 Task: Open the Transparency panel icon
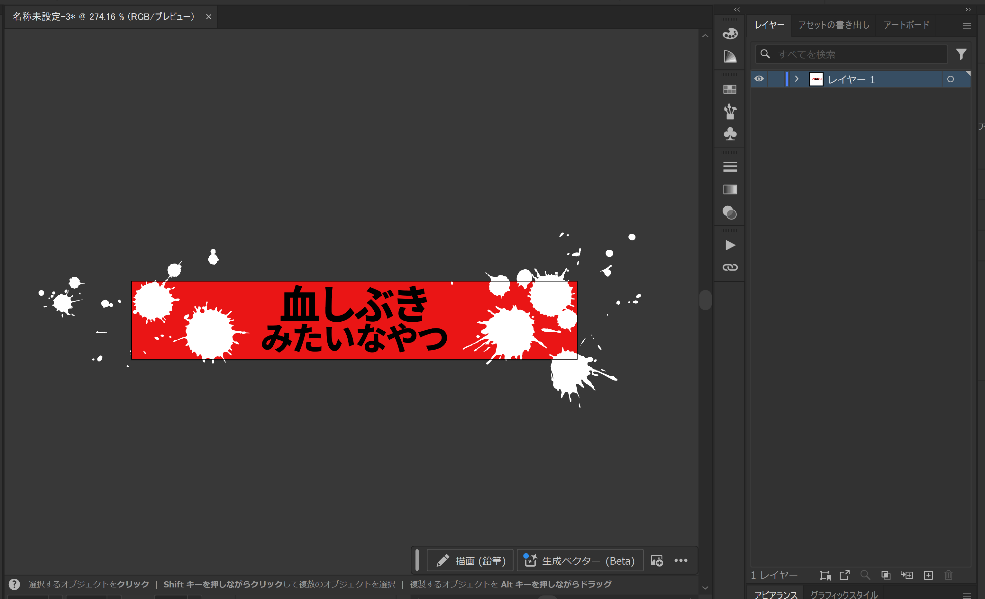pos(730,213)
